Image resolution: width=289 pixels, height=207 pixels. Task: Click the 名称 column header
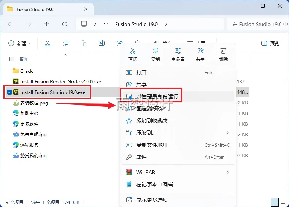pyautogui.click(x=23, y=59)
